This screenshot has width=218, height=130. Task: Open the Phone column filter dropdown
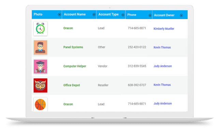(x=150, y=15)
